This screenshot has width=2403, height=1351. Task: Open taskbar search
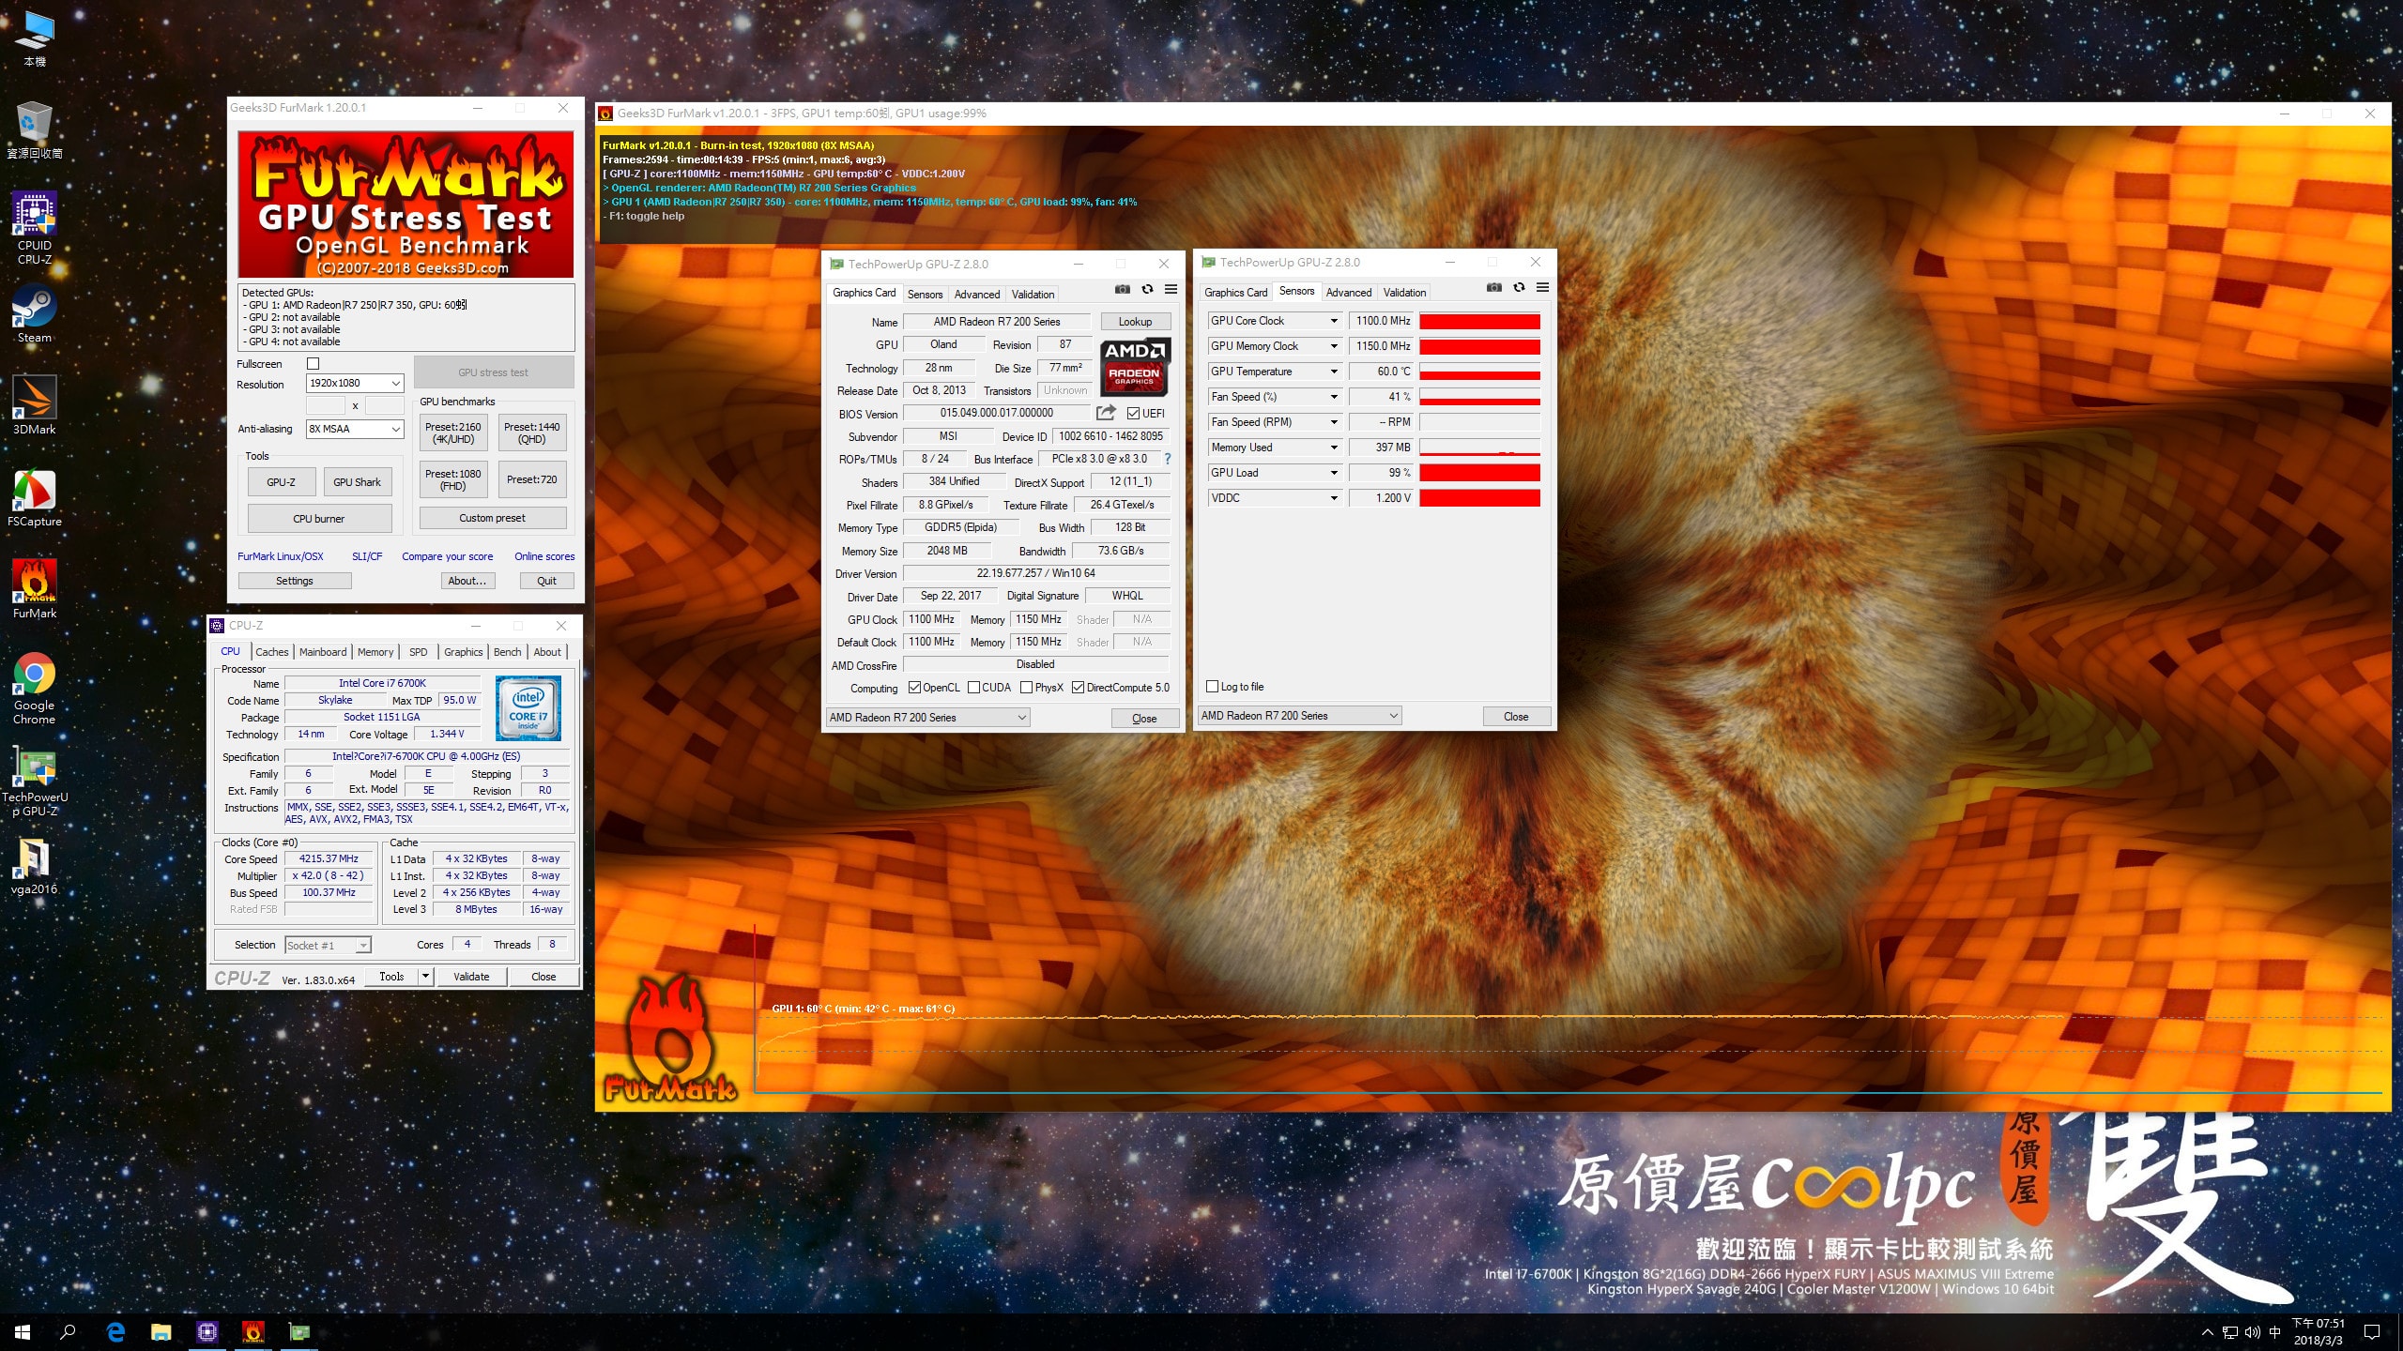(x=68, y=1331)
